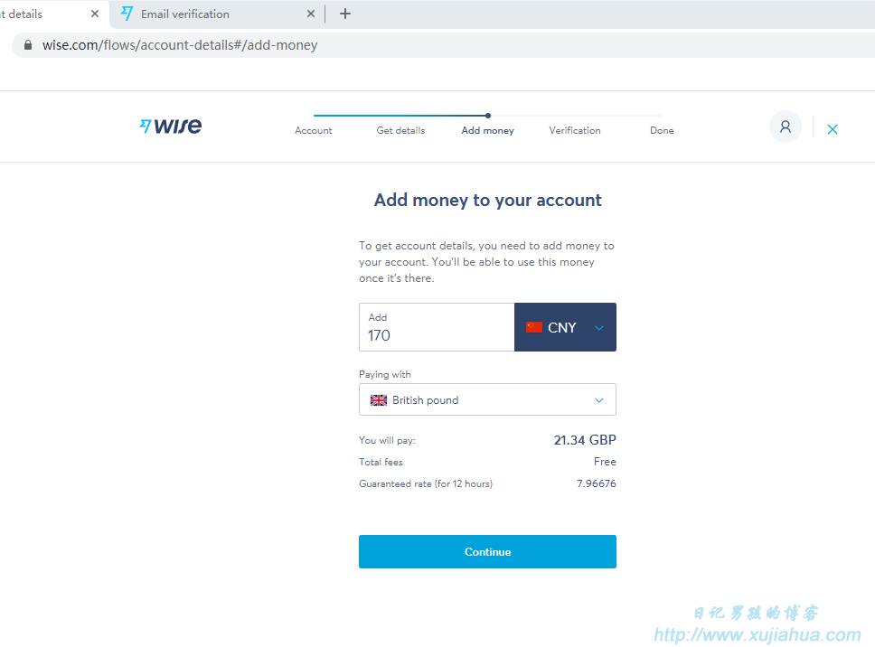Click the lock icon in address bar
This screenshot has height=647, width=875.
(x=28, y=45)
